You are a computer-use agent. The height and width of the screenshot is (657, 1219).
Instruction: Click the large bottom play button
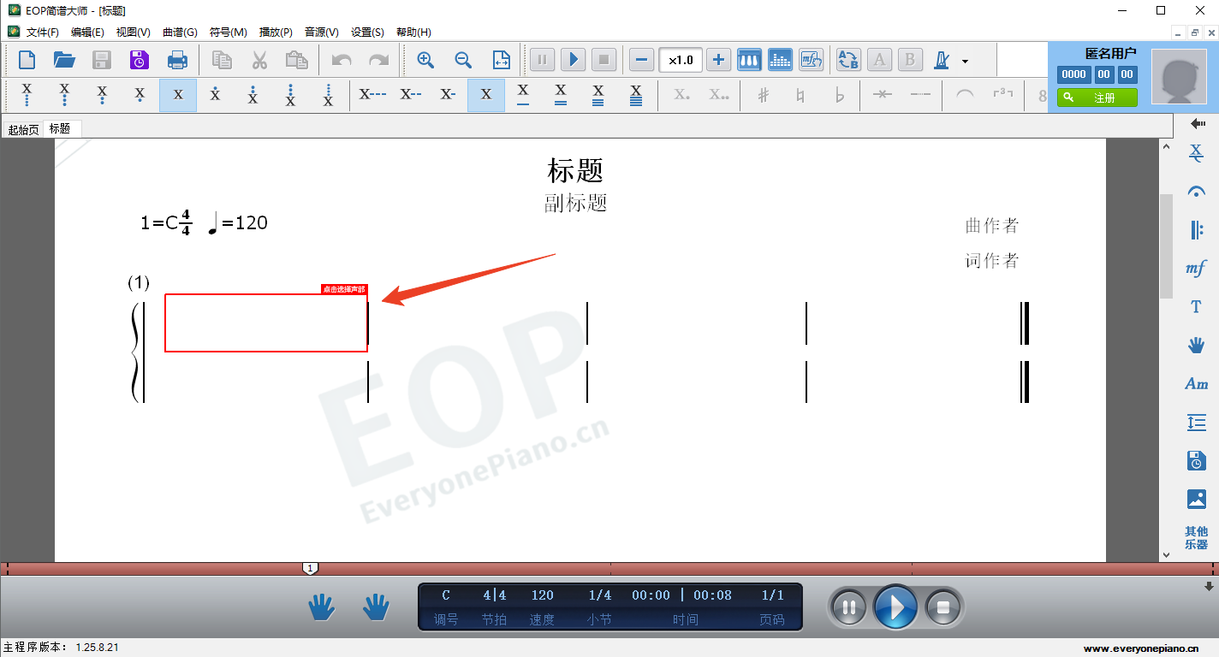click(895, 607)
